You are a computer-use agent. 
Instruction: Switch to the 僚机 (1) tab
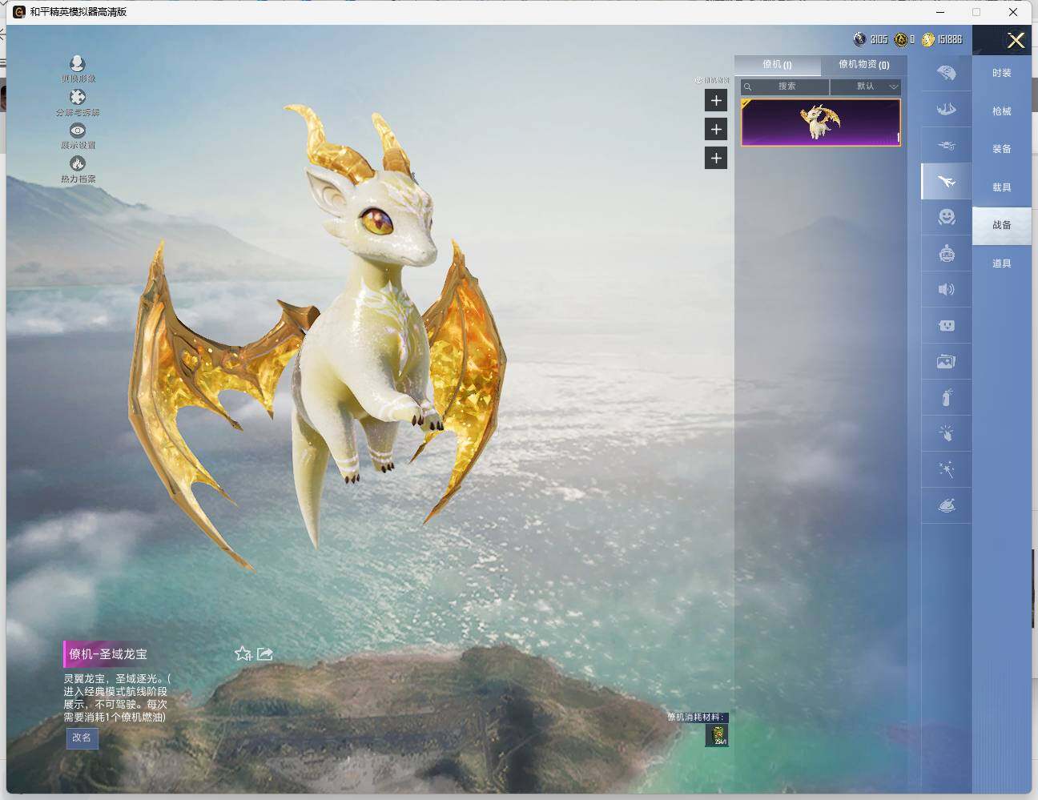777,65
